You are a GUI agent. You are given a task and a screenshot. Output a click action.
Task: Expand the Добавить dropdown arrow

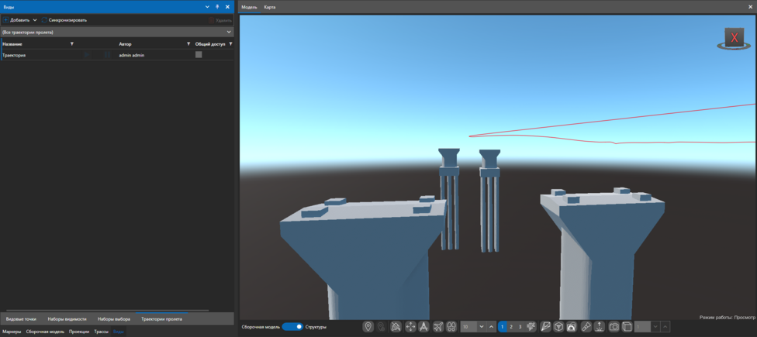35,20
